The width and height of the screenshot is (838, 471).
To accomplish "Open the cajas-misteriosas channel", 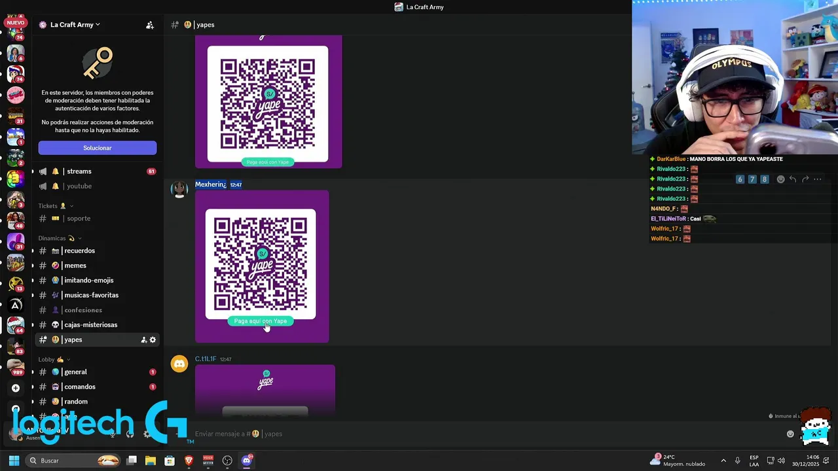I will tap(90, 324).
